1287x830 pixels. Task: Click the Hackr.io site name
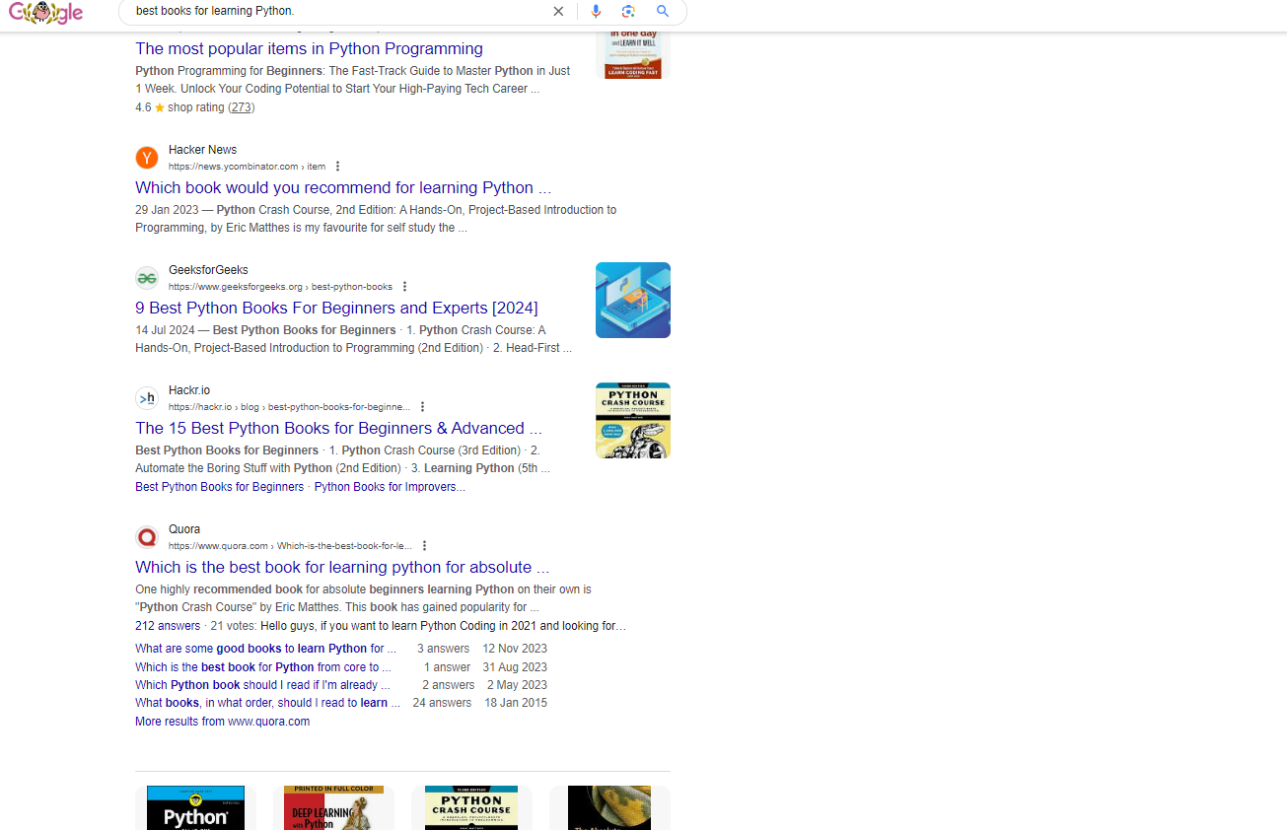(189, 390)
